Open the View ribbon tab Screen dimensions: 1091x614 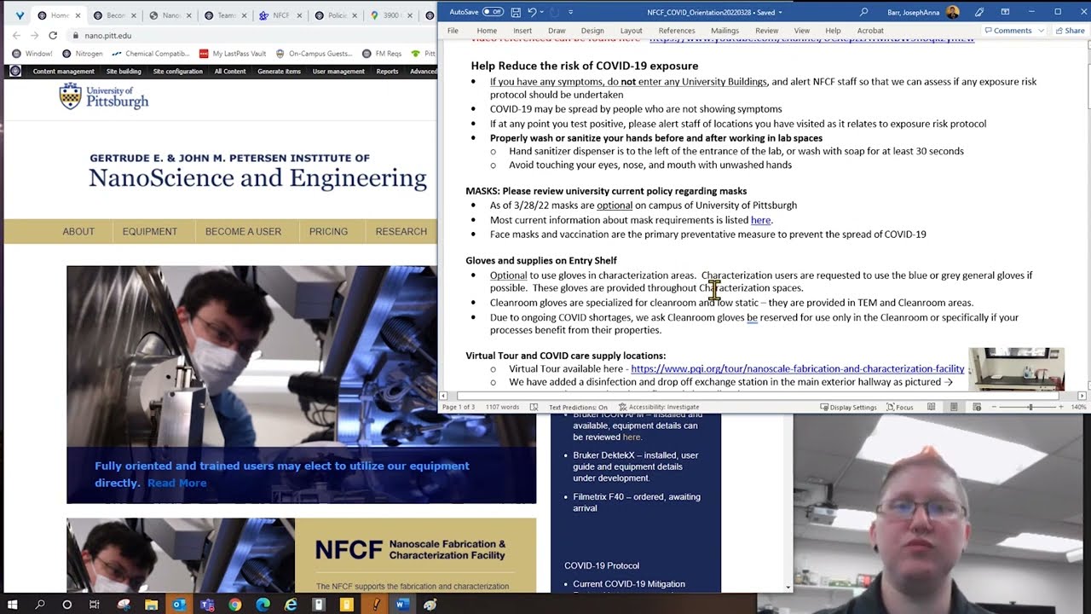click(x=802, y=31)
